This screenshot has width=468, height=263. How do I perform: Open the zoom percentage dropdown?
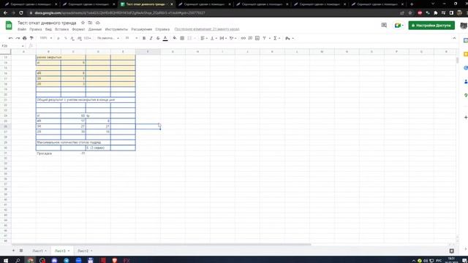[46, 38]
